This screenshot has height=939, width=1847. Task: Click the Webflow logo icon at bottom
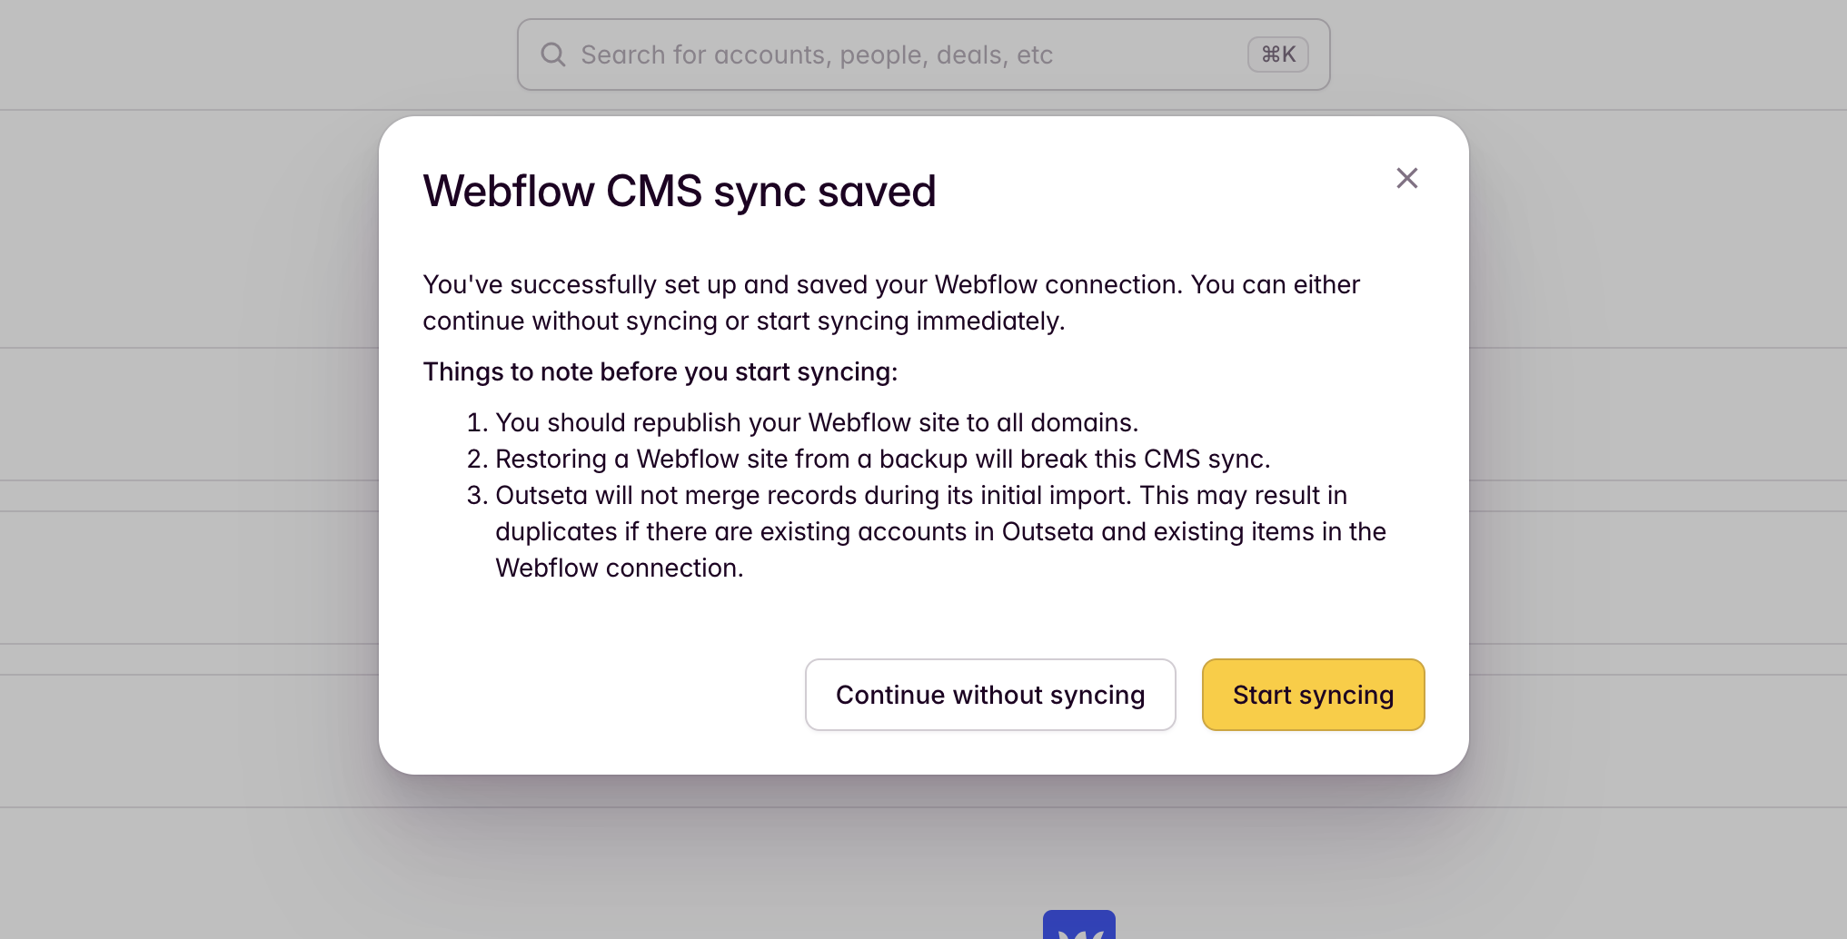point(1078,924)
